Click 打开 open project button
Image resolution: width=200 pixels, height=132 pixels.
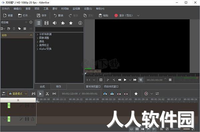24,16
